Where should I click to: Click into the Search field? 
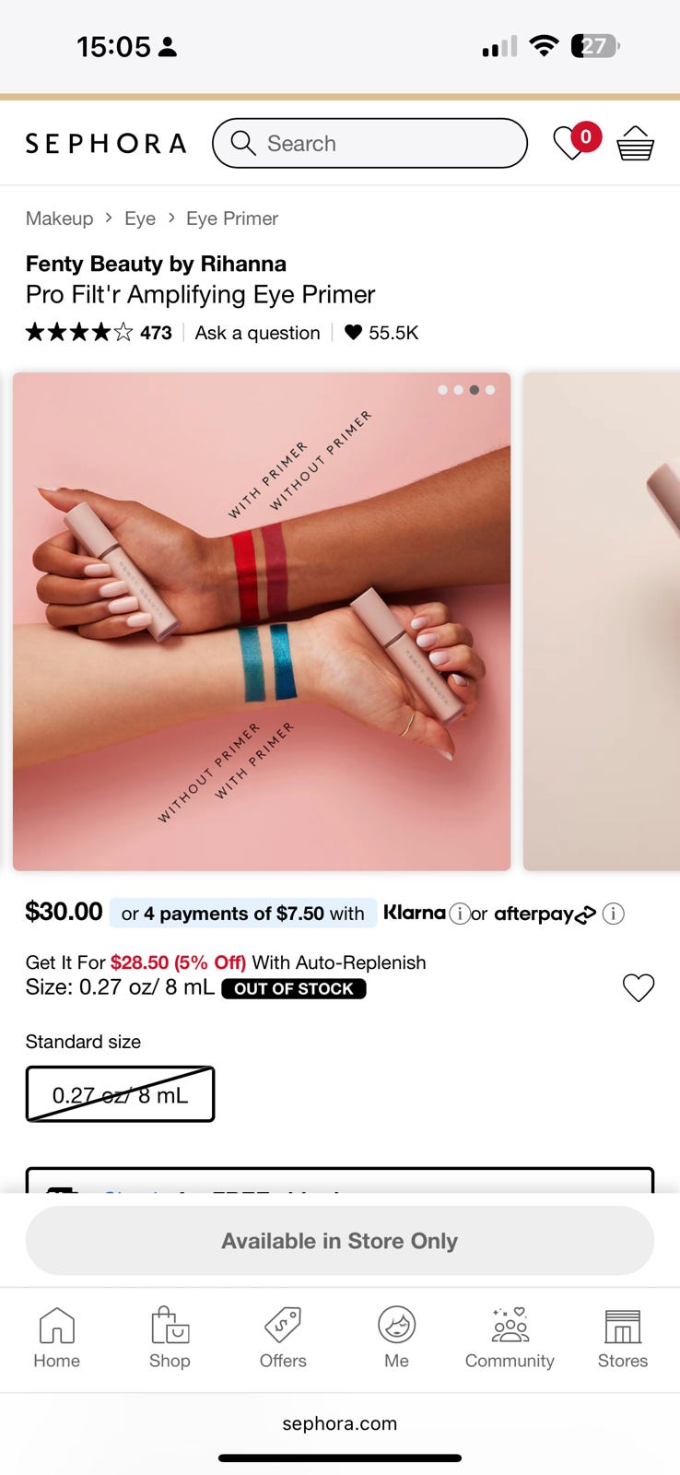369,143
